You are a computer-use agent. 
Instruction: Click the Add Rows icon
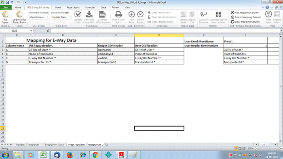[x=131, y=17]
